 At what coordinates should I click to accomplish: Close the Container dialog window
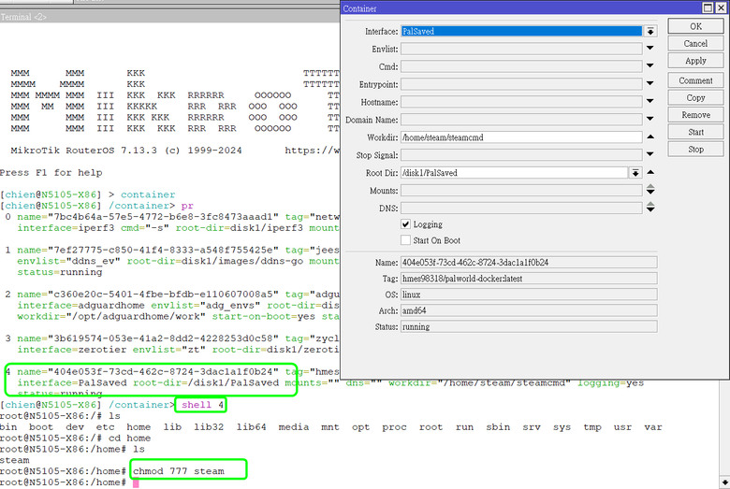(x=721, y=7)
